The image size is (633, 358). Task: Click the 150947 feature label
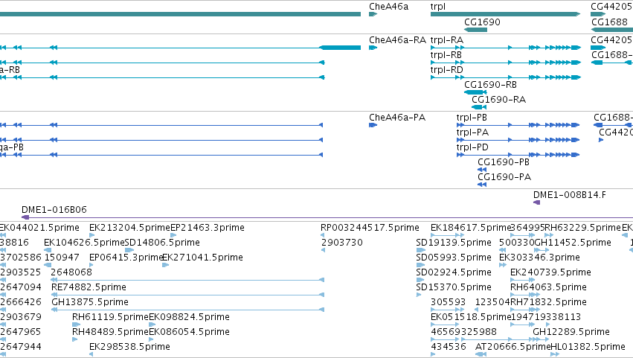pyautogui.click(x=62, y=258)
